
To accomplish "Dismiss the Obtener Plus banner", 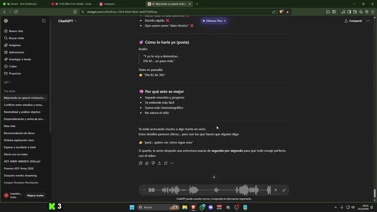I will click(x=224, y=21).
